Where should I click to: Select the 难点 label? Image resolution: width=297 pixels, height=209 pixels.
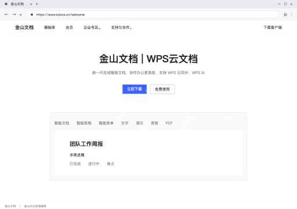coord(110,164)
